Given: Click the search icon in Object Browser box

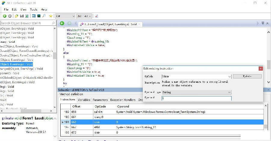Looking at the screenshot, I should point(54,23).
